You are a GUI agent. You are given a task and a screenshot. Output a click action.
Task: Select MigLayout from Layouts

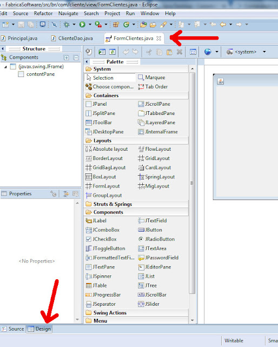[x=154, y=187]
